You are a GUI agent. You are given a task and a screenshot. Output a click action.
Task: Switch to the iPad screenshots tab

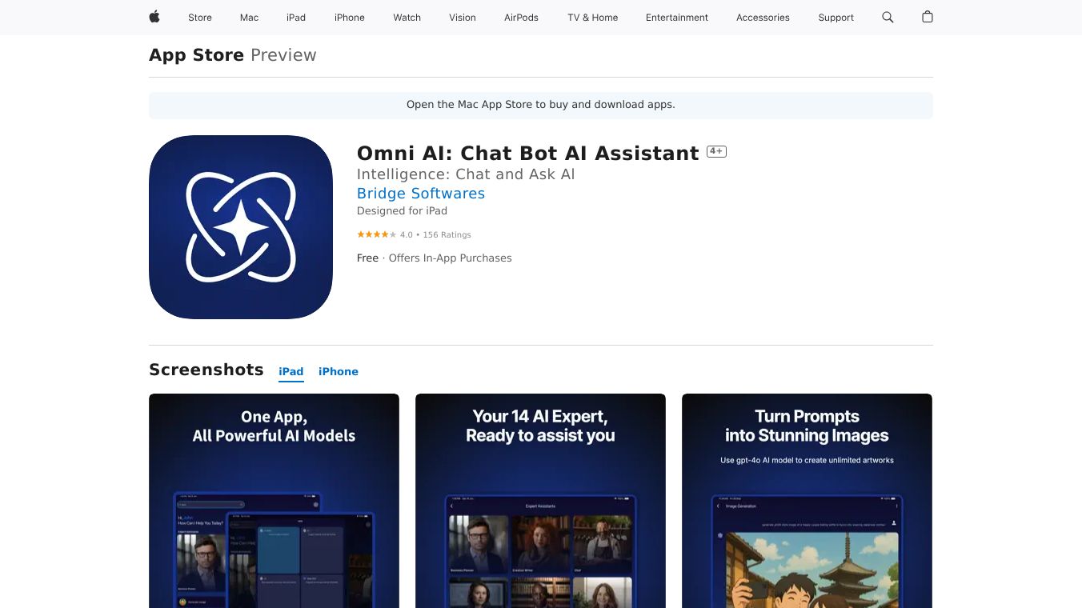(x=291, y=371)
